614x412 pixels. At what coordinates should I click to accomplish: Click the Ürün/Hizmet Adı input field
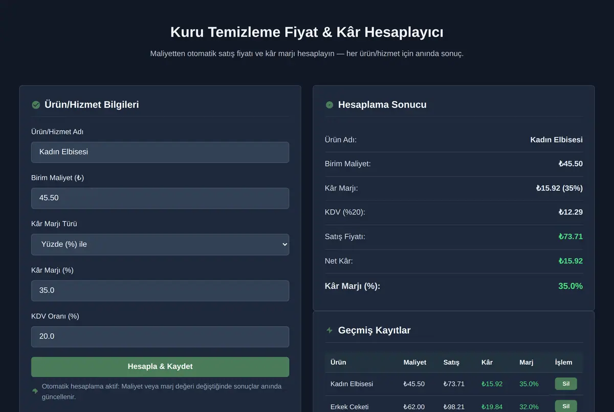tap(160, 152)
